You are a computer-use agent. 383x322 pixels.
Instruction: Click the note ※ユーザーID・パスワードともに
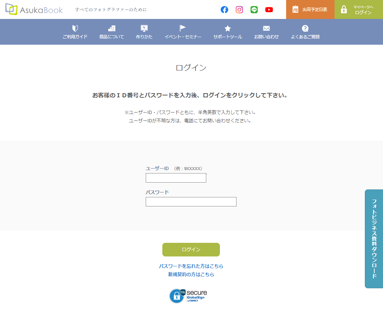pyautogui.click(x=190, y=112)
